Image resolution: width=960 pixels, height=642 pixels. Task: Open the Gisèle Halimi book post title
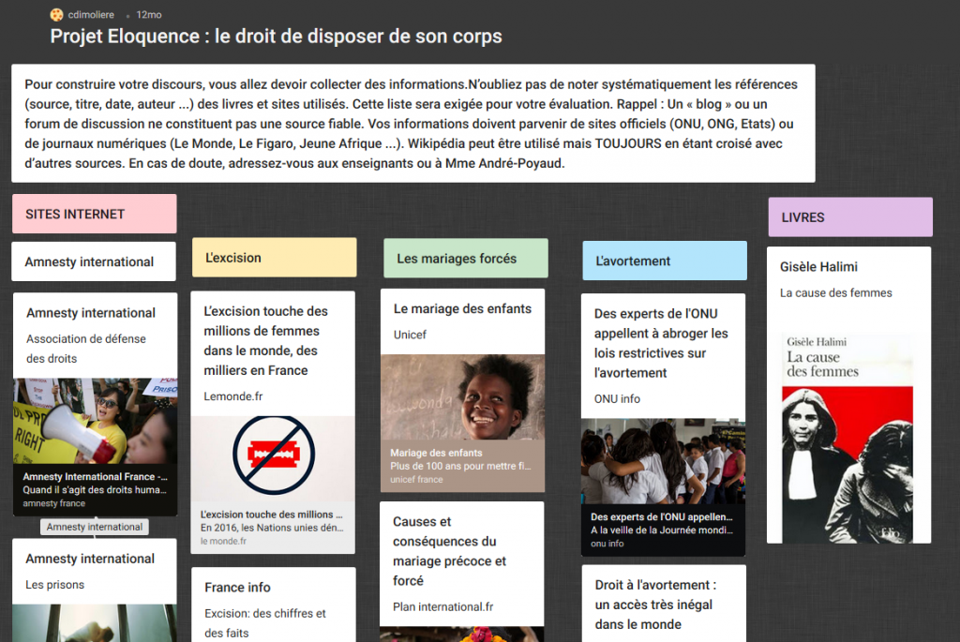[818, 267]
